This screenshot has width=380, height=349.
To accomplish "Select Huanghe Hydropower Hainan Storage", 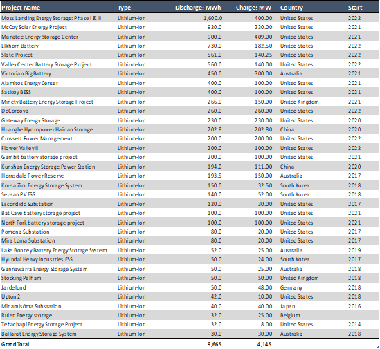I will point(47,129).
